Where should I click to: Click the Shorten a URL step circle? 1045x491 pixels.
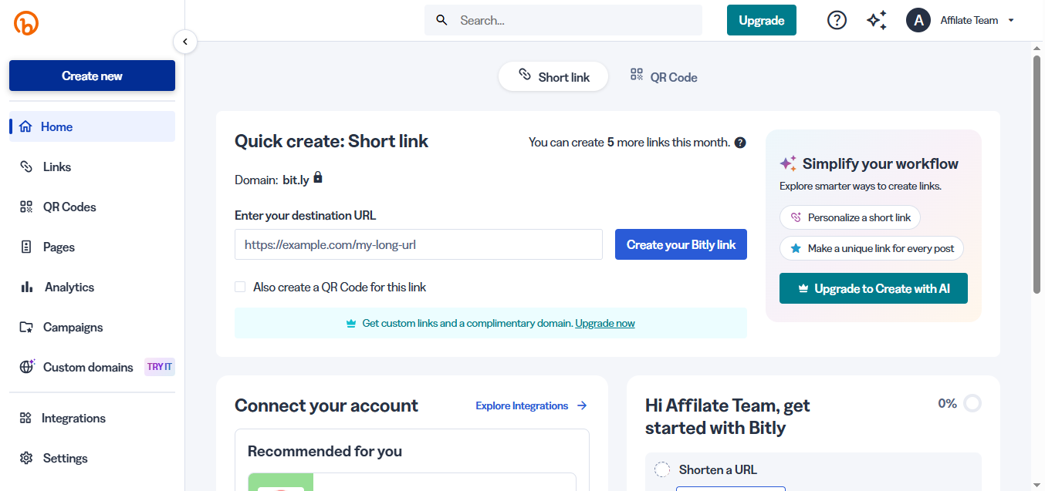click(662, 469)
